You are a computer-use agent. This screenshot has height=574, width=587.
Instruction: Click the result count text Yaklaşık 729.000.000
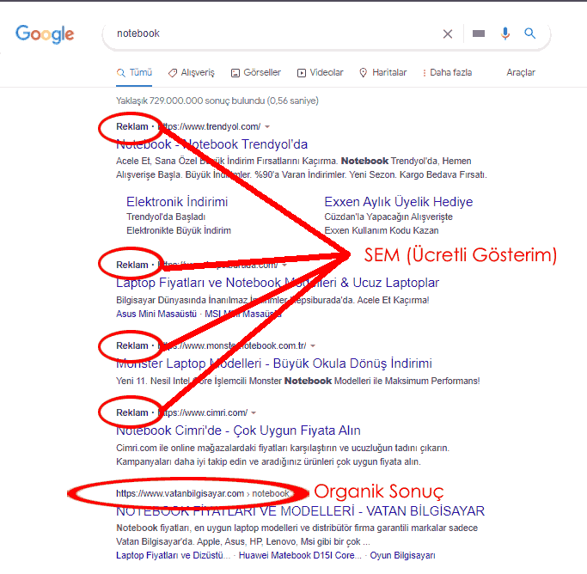click(217, 101)
